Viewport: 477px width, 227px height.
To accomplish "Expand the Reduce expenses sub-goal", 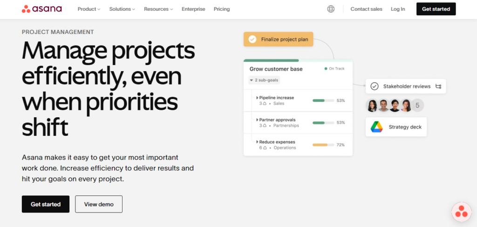I will pos(257,142).
